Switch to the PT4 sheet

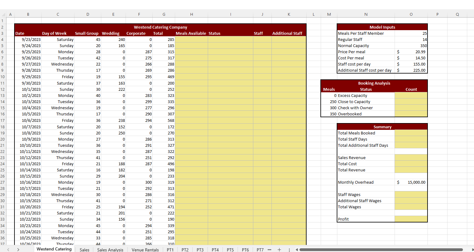(215, 250)
